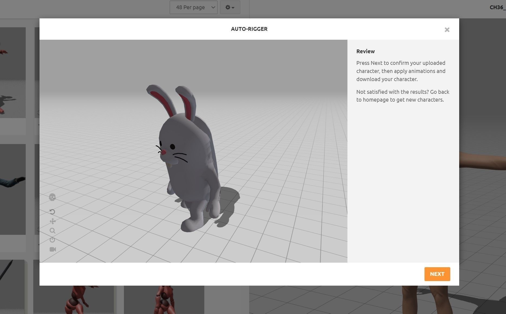This screenshot has width=506, height=314.
Task: Select the pan/move arrows icon
Action: (x=52, y=221)
